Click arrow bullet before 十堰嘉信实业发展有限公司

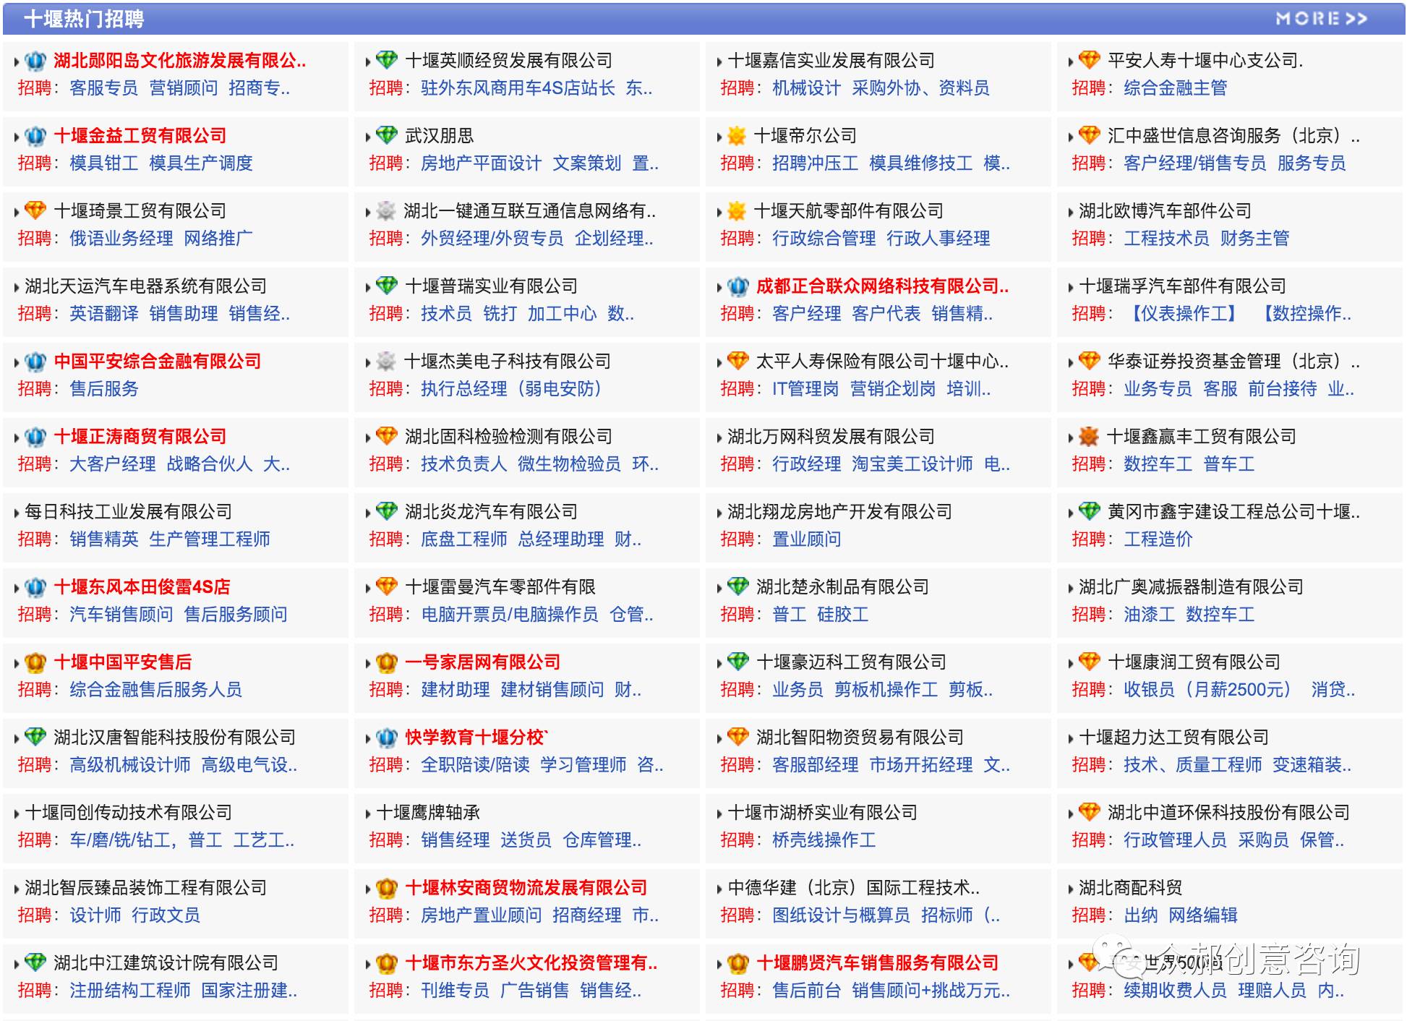tap(719, 62)
